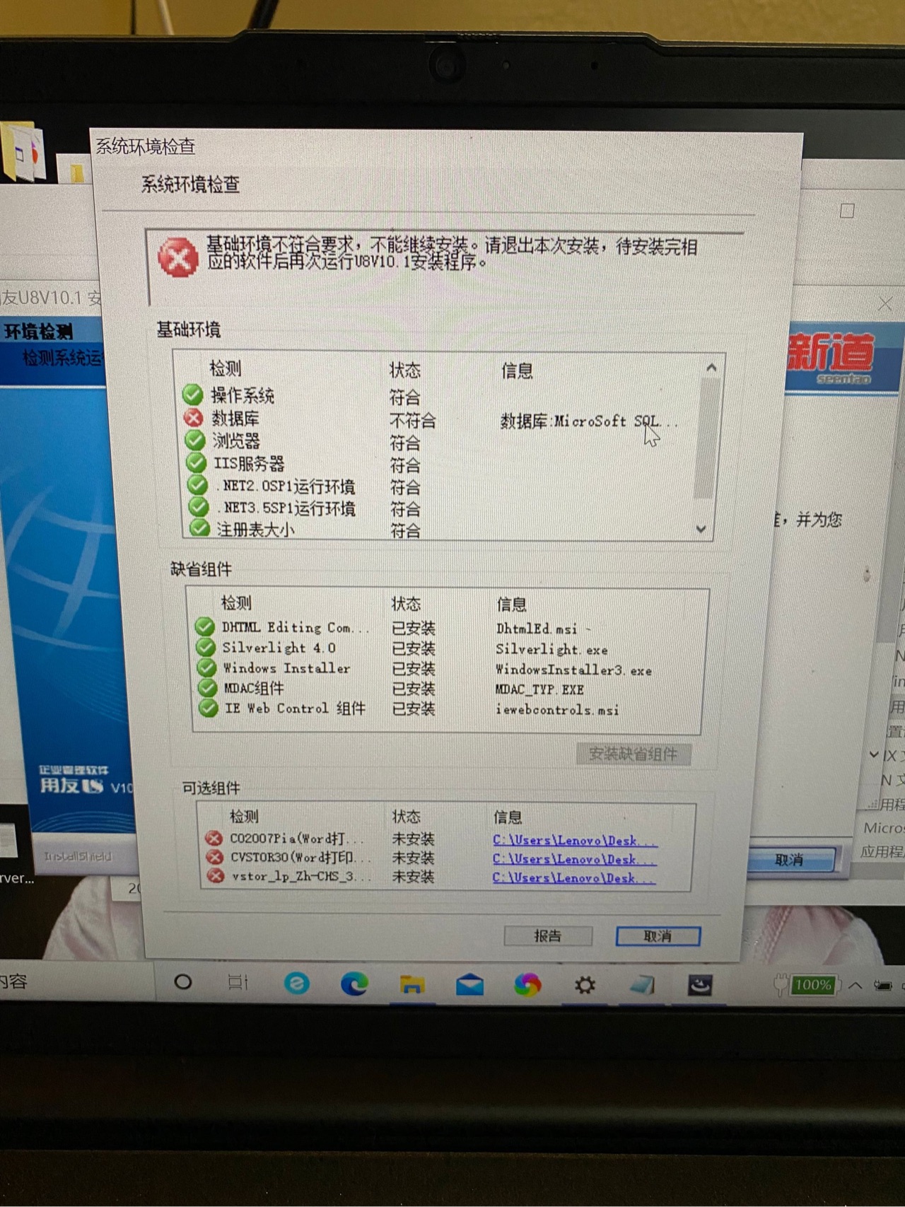Open File Explorer from the taskbar

coord(412,984)
